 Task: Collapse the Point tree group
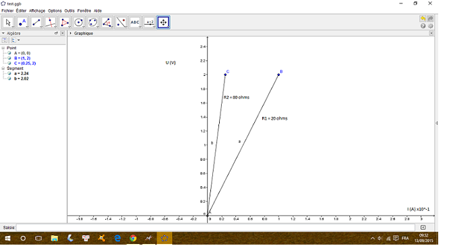(x=3, y=48)
